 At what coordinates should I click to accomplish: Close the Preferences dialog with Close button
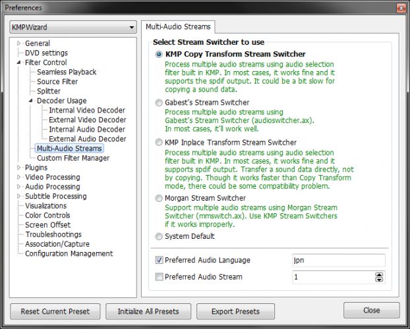tap(372, 310)
